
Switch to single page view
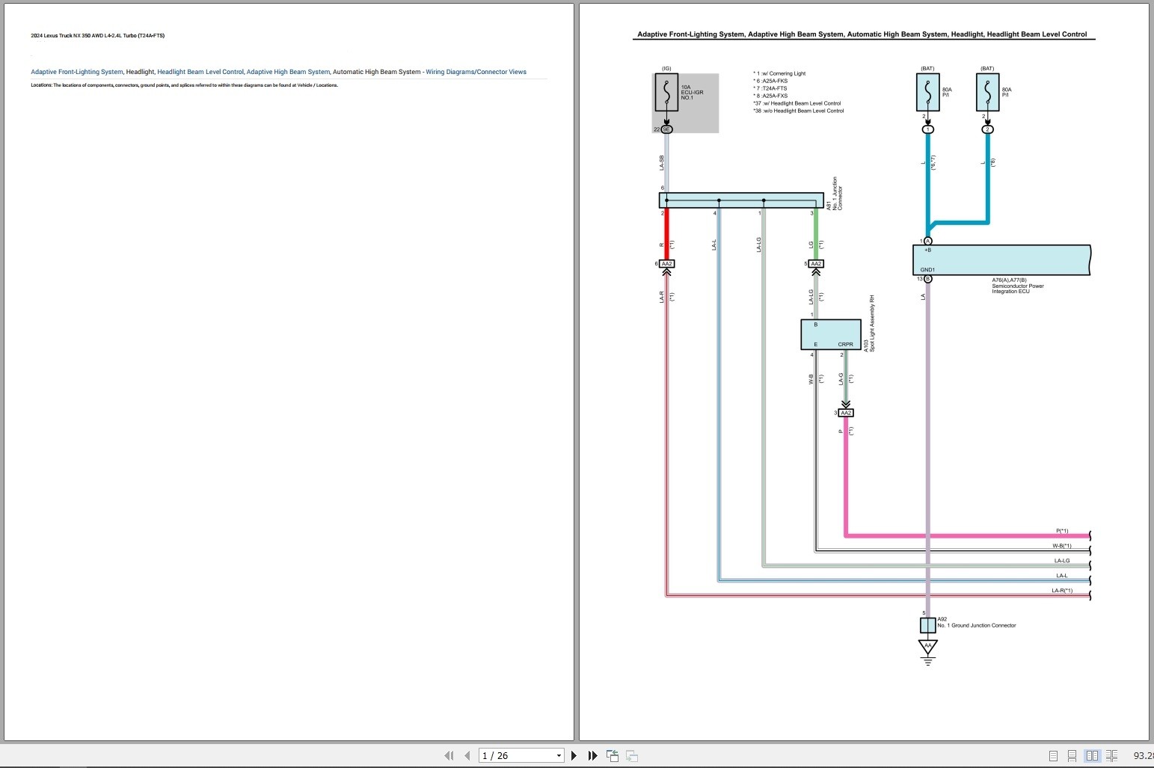pyautogui.click(x=1053, y=756)
